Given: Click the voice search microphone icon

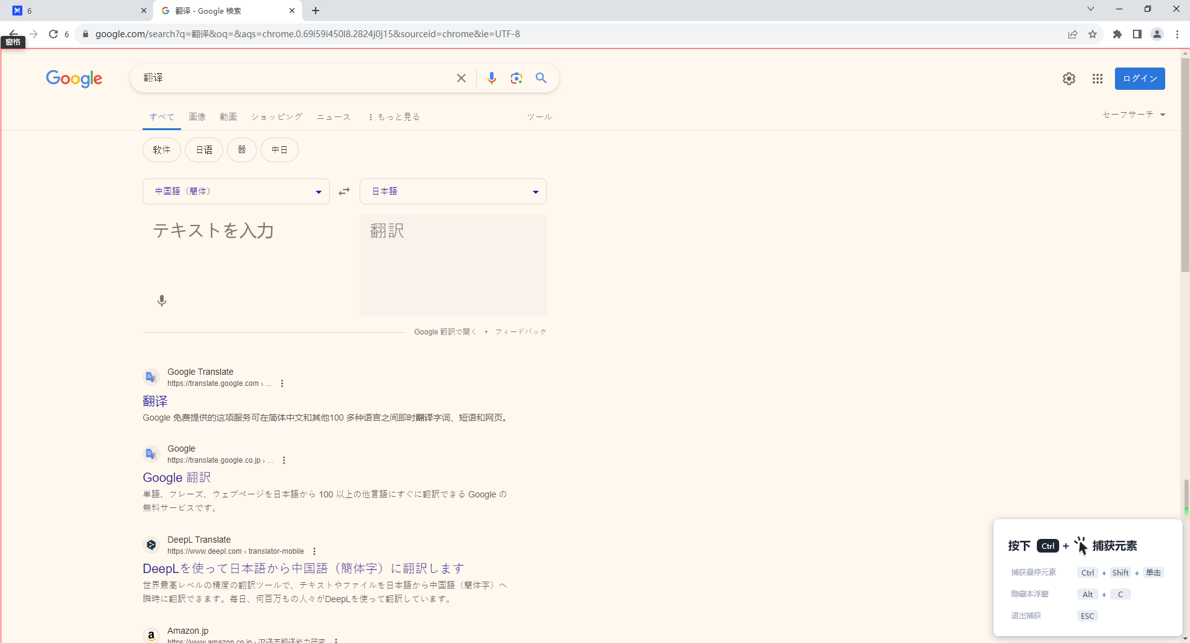Looking at the screenshot, I should pyautogui.click(x=491, y=78).
